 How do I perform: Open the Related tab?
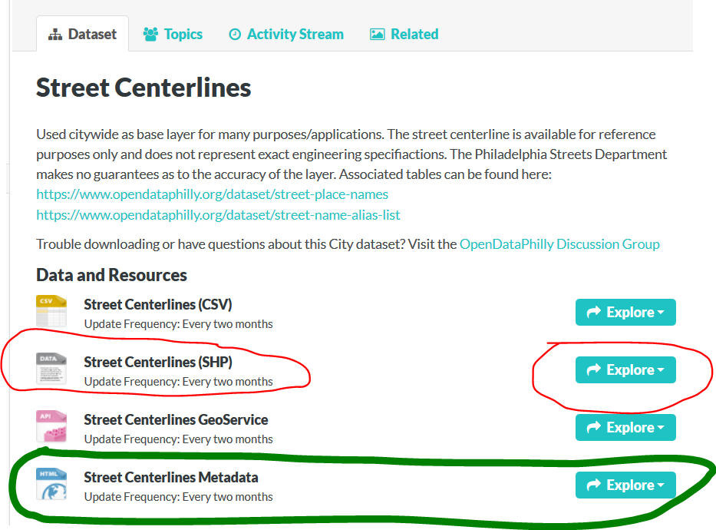404,35
